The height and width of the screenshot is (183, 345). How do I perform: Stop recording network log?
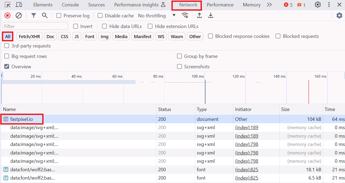pyautogui.click(x=7, y=16)
